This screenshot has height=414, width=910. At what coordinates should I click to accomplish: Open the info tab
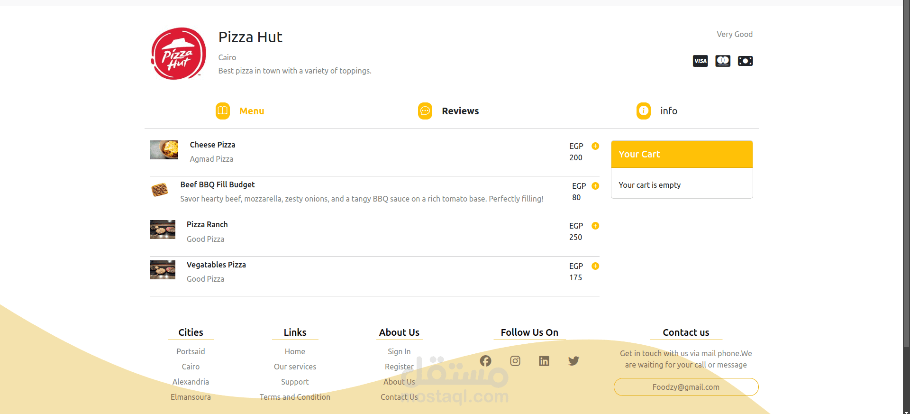pos(669,111)
